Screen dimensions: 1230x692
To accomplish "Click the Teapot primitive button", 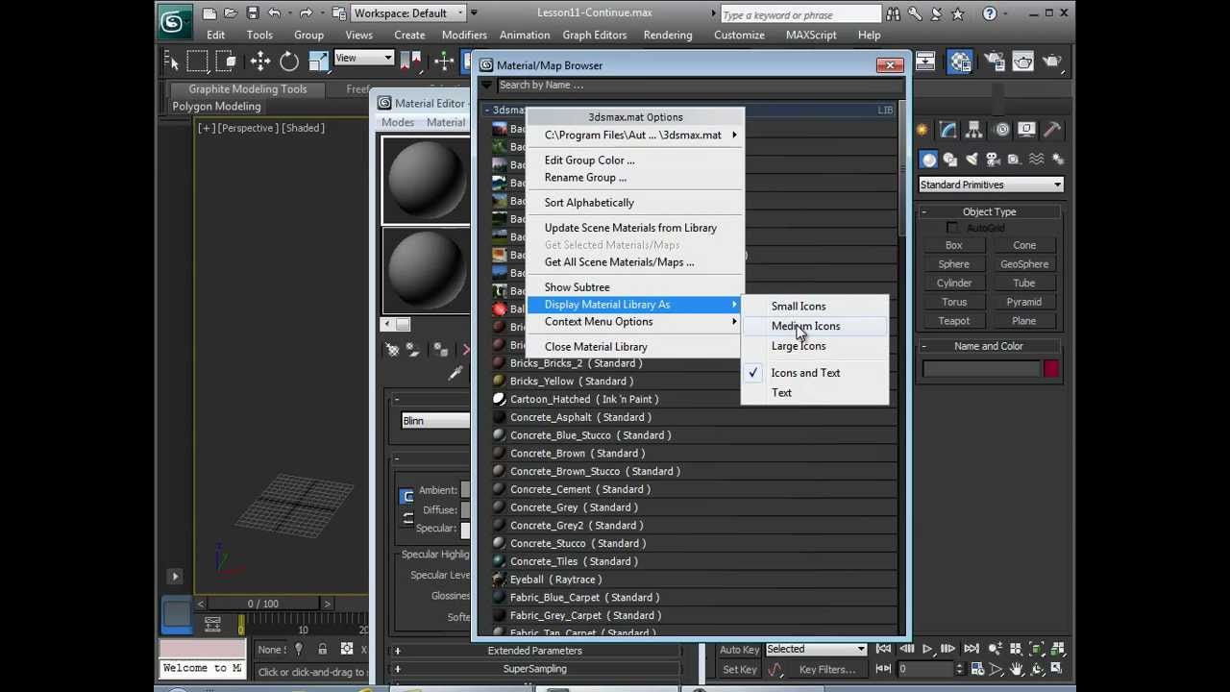I will (x=954, y=321).
